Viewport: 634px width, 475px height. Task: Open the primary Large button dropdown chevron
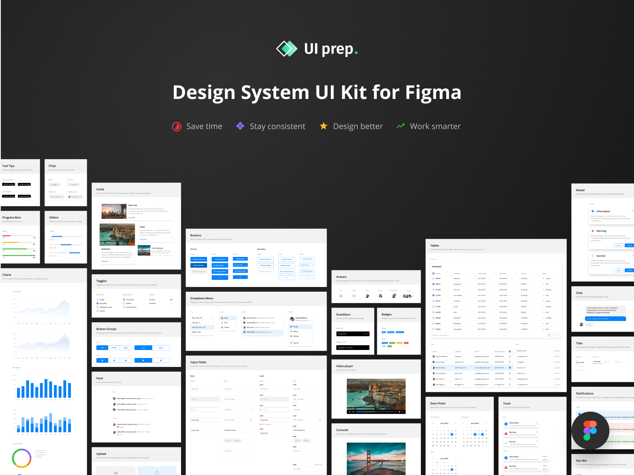click(x=226, y=265)
